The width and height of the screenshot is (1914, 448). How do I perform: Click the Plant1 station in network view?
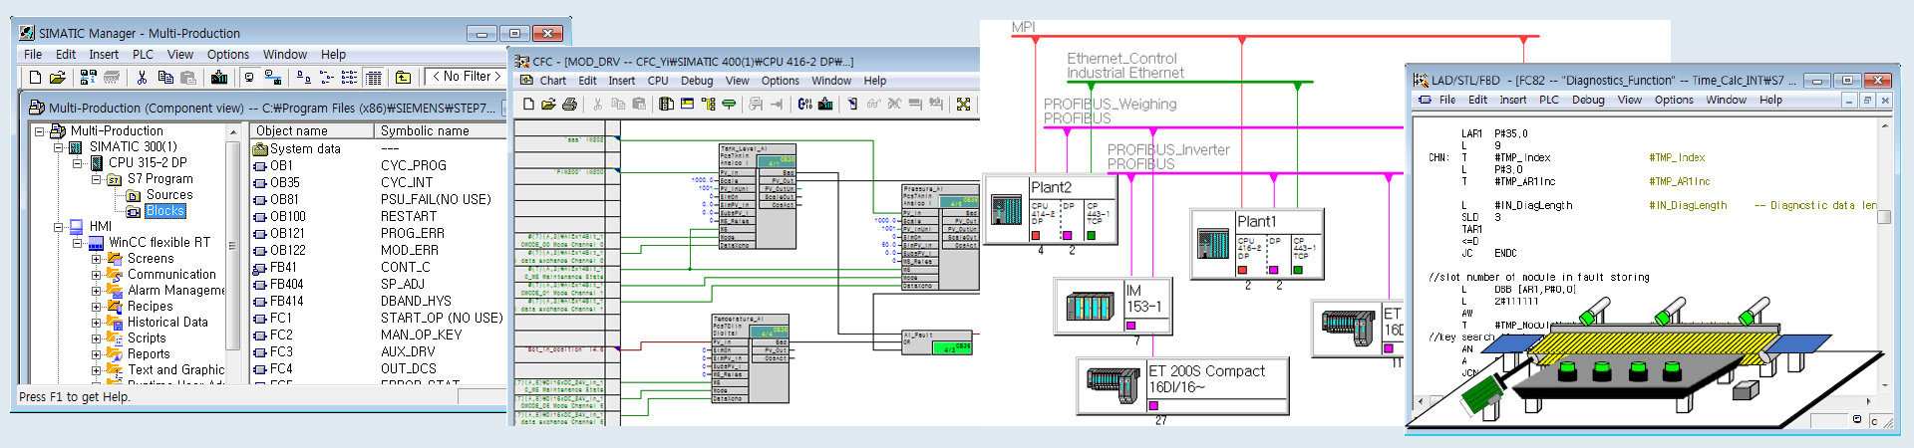coord(1257,243)
